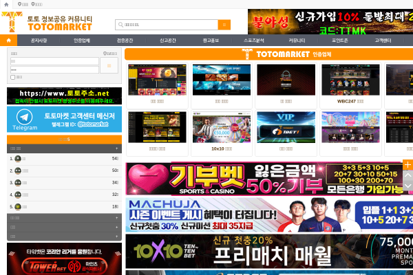Click the T logo in the TOTOMARKET 인증업체 header

[247, 54]
